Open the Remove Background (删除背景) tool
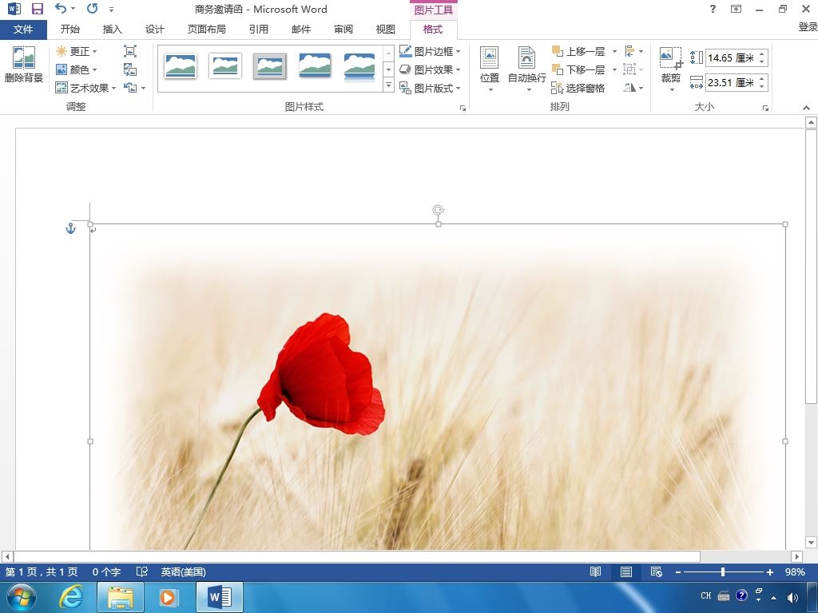 point(23,65)
